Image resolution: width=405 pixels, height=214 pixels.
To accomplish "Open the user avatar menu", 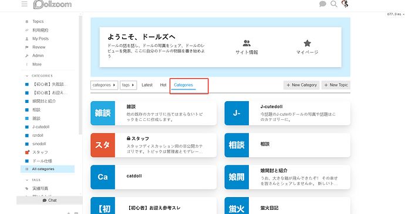I will [x=345, y=4].
